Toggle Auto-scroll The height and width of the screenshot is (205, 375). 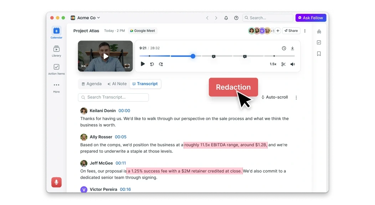(x=274, y=98)
